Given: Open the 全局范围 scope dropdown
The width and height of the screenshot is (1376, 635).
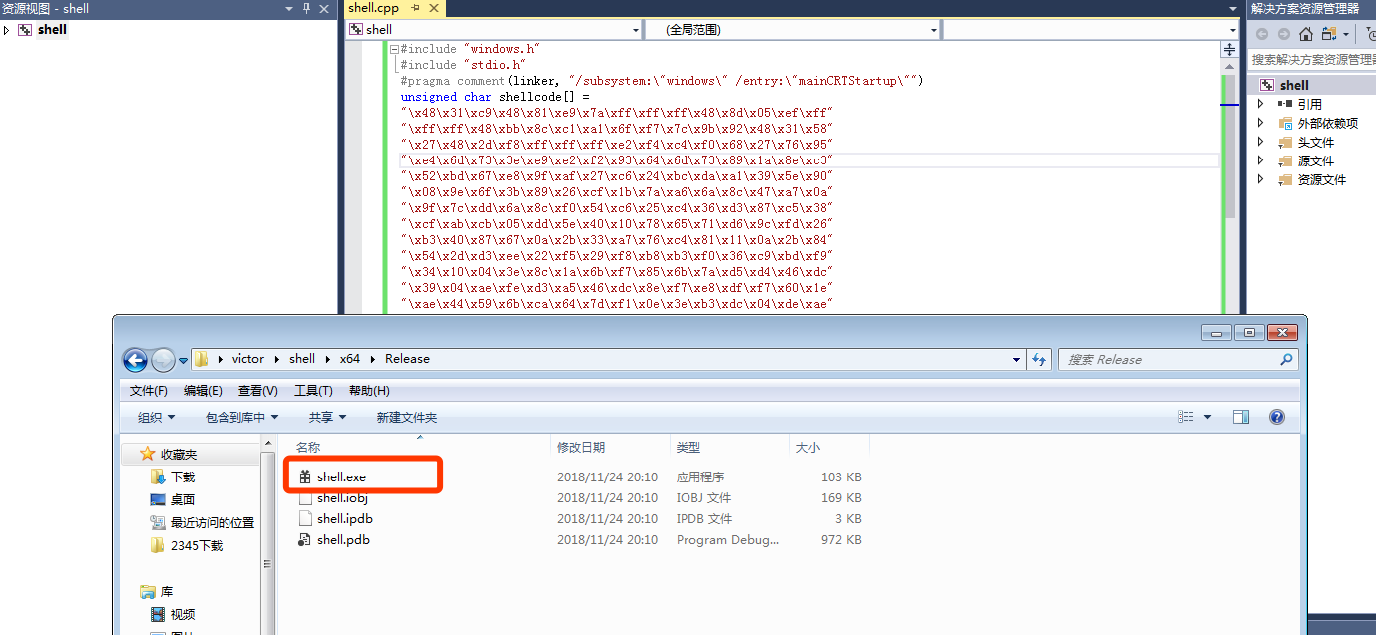Looking at the screenshot, I should 934,30.
